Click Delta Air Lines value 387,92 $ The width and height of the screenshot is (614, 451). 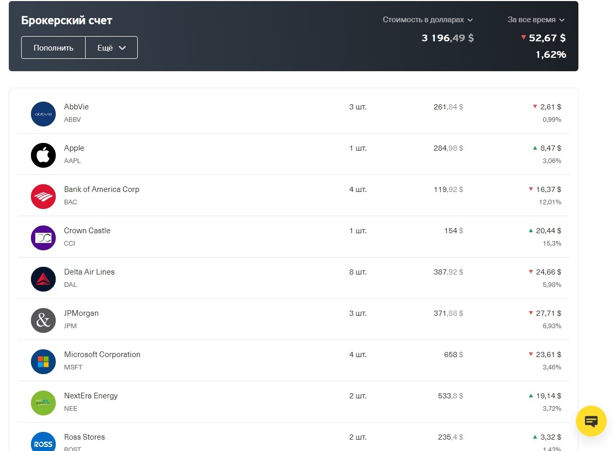coord(448,272)
